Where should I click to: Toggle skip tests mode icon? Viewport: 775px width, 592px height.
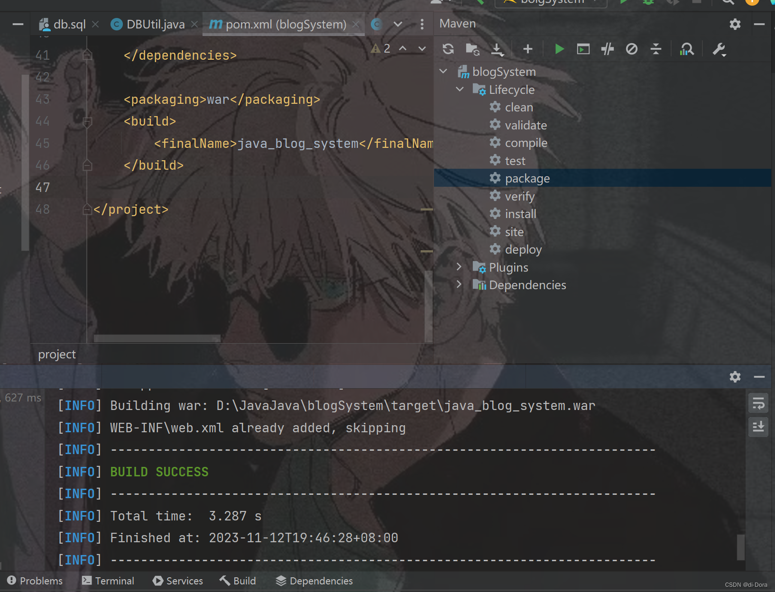point(632,49)
